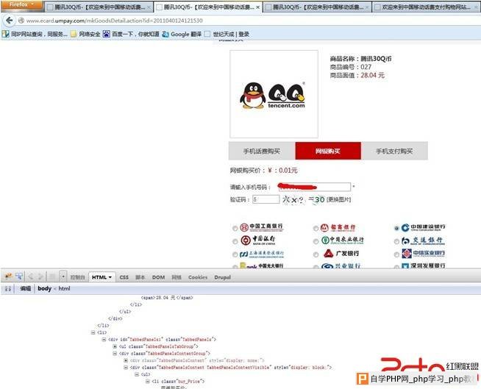Click the 中信实业银行 logo
Screen dimensions: 481x389
coord(424,254)
